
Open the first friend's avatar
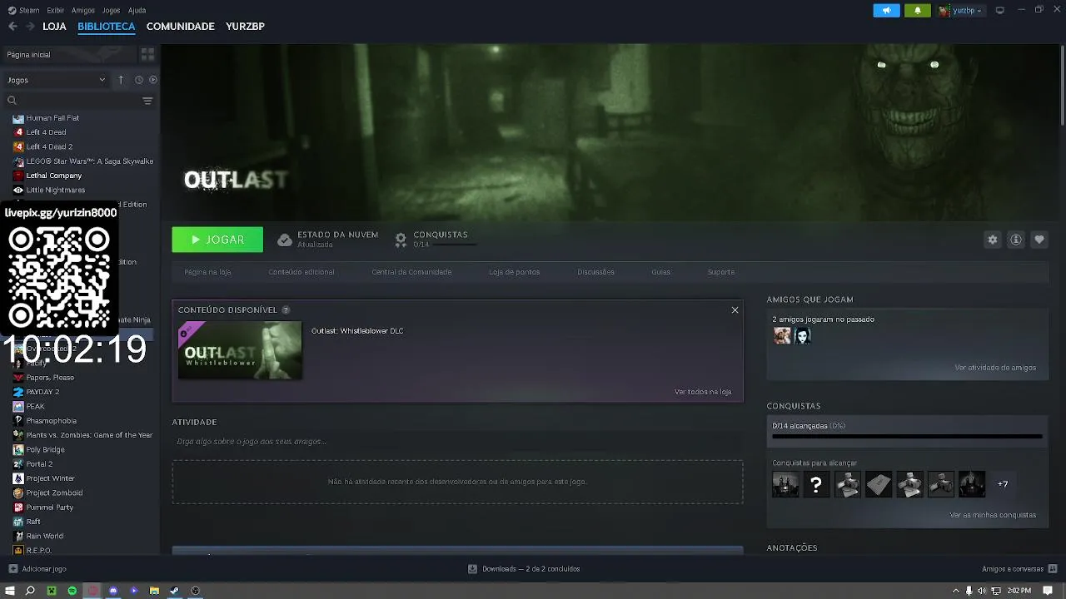(x=782, y=336)
